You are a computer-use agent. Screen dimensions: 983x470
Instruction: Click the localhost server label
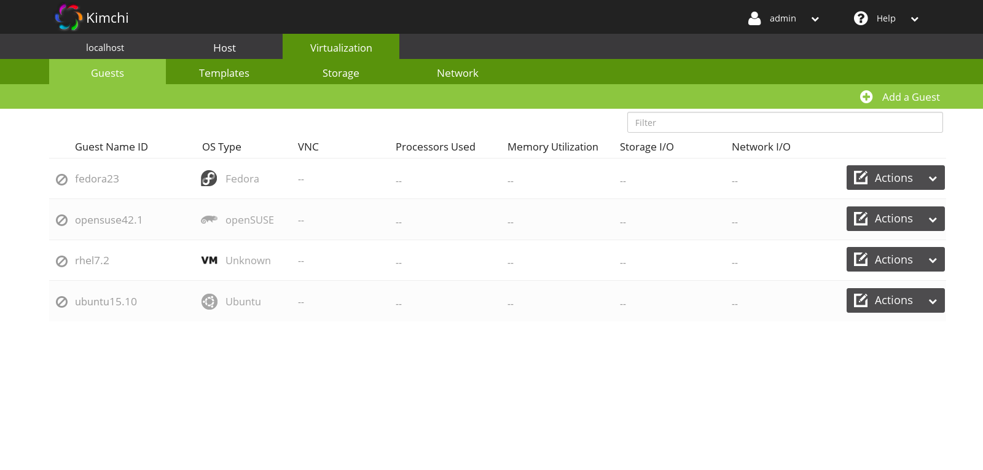105,47
